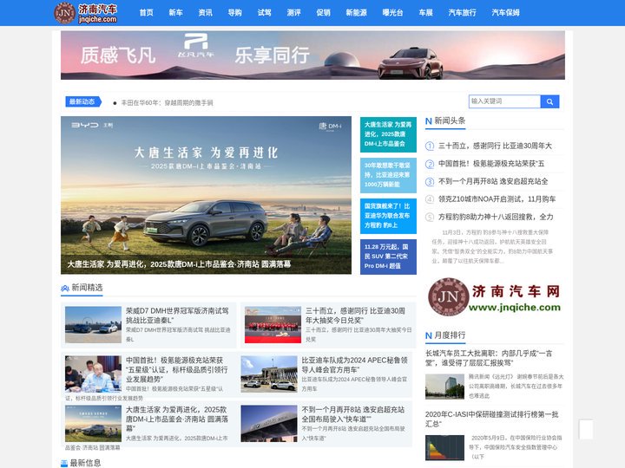The image size is (625, 468).
Task: Open the 导购 nav item
Action: (234, 13)
